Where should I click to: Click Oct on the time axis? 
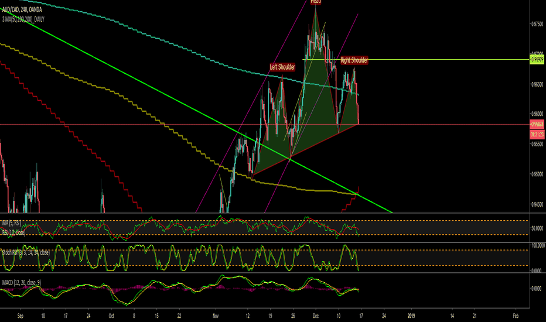pos(111,316)
